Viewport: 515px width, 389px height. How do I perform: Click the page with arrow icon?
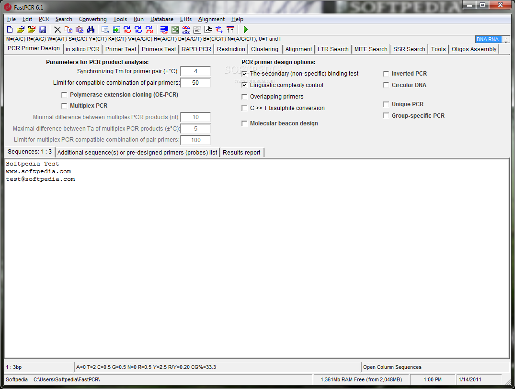tap(208, 30)
